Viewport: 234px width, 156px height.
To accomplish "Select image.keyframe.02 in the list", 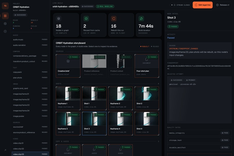I will pyautogui.click(x=30, y=99).
